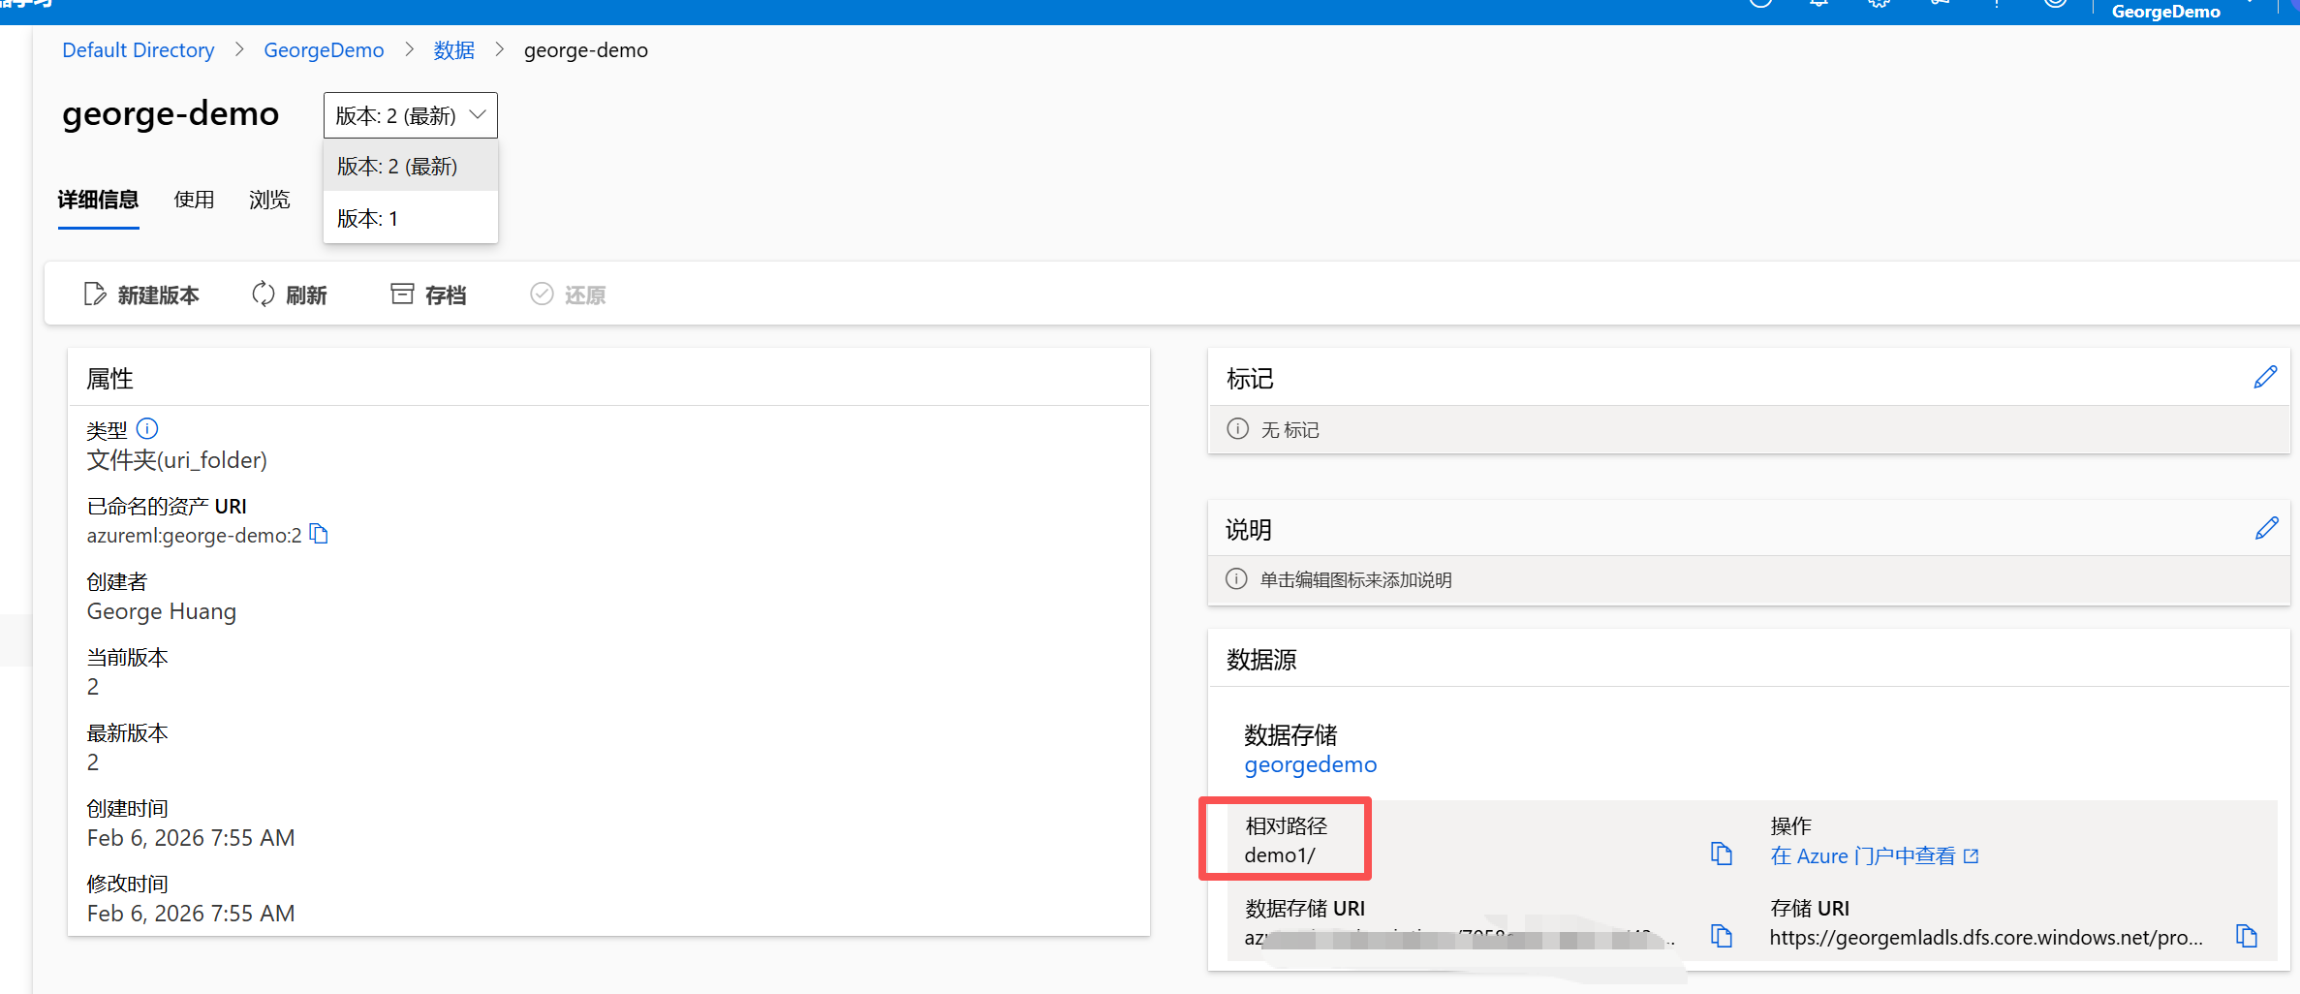Open the georgedemo datastore link
This screenshot has width=2300, height=994.
1310,764
